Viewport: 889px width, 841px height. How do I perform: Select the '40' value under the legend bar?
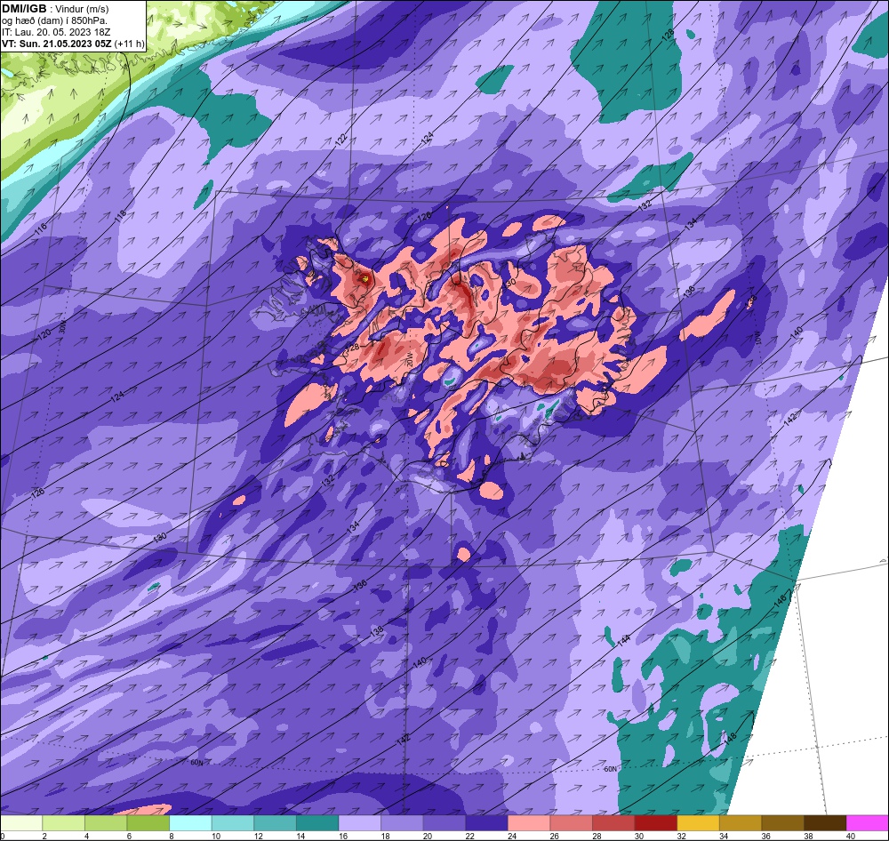point(851,836)
